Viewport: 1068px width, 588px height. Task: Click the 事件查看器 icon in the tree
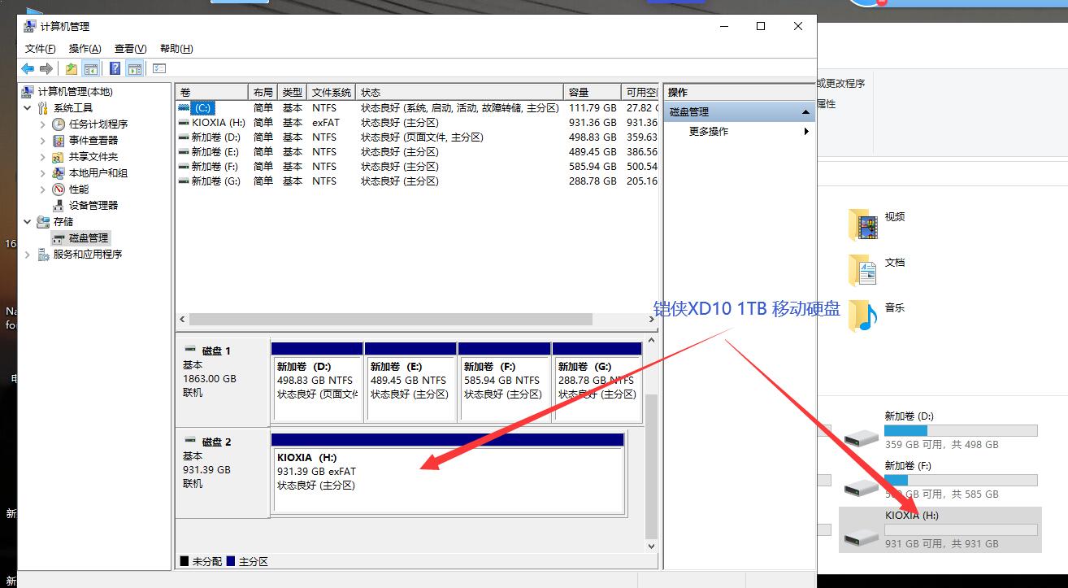coord(59,141)
